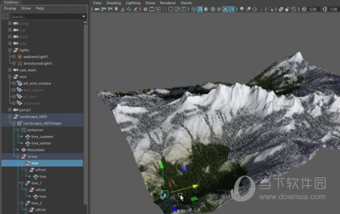The width and height of the screenshot is (340, 214).
Task: Click the Gamma reset icon
Action: (325, 9)
